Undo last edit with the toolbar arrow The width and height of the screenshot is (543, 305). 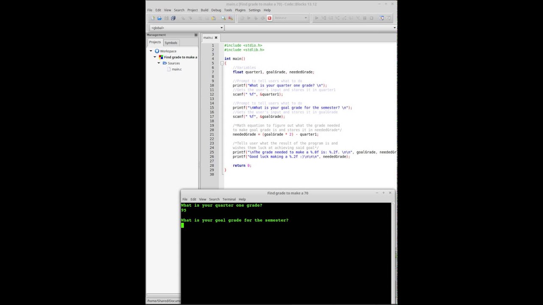(x=183, y=18)
